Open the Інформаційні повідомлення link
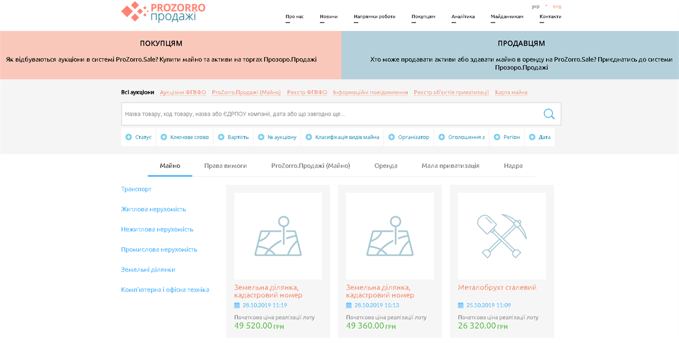This screenshot has height=343, width=679. point(370,93)
